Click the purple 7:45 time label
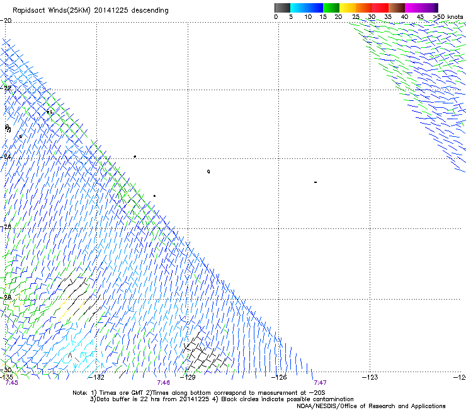Viewport: 466px width, 410px height. (x=11, y=383)
